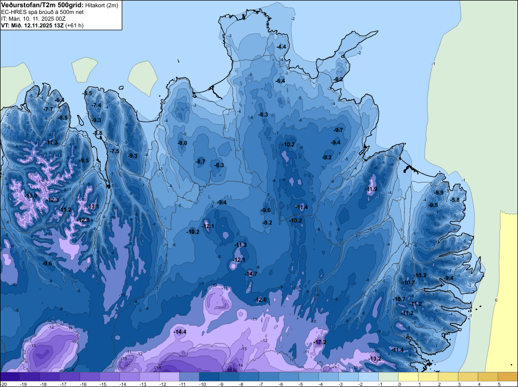518x387 pixels.
Task: Click the -5.8 temperature value
Action: [455, 200]
